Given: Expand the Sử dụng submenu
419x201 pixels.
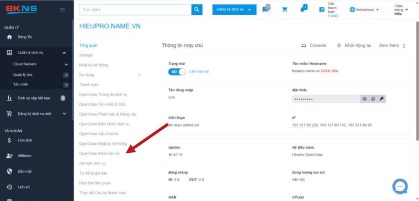Looking at the screenshot, I should (x=139, y=75).
